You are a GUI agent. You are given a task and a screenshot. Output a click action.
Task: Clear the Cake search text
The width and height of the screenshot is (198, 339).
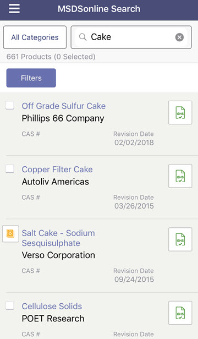point(179,37)
